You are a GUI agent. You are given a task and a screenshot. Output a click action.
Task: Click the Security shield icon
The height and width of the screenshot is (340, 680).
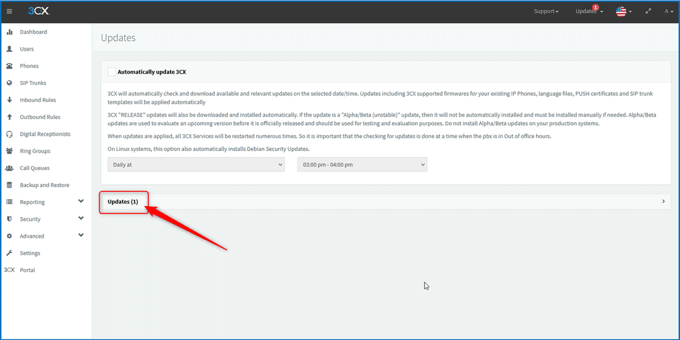pos(9,219)
